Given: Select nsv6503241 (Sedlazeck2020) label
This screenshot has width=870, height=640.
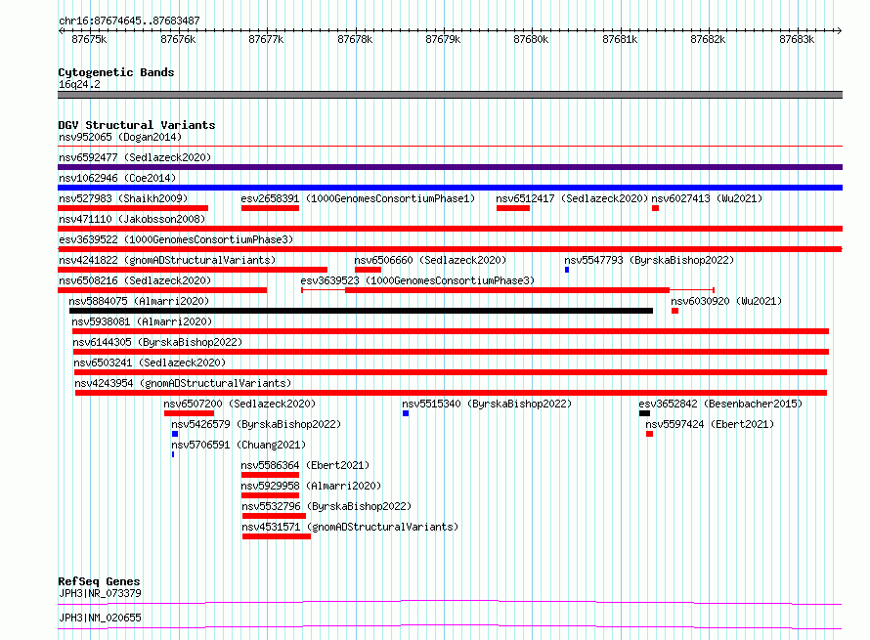Looking at the screenshot, I should click(x=150, y=363).
